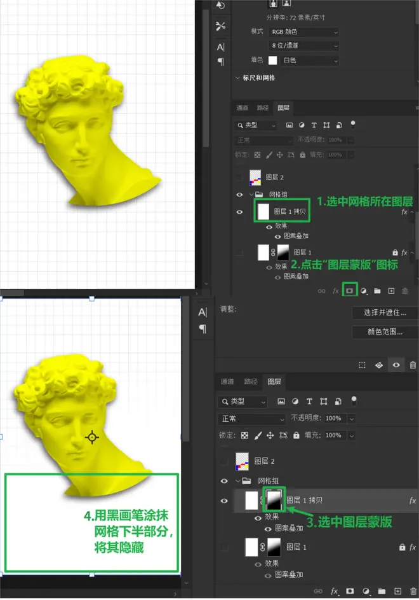The height and width of the screenshot is (600, 419).
Task: Select 图层 tab in lower panel
Action: pos(274,382)
